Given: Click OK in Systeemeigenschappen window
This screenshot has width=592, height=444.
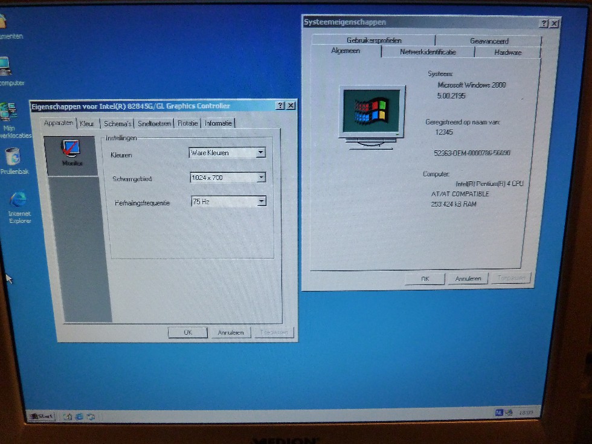Looking at the screenshot, I should coord(425,278).
